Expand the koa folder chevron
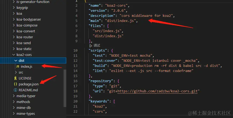The image size is (233, 118). 14,14
